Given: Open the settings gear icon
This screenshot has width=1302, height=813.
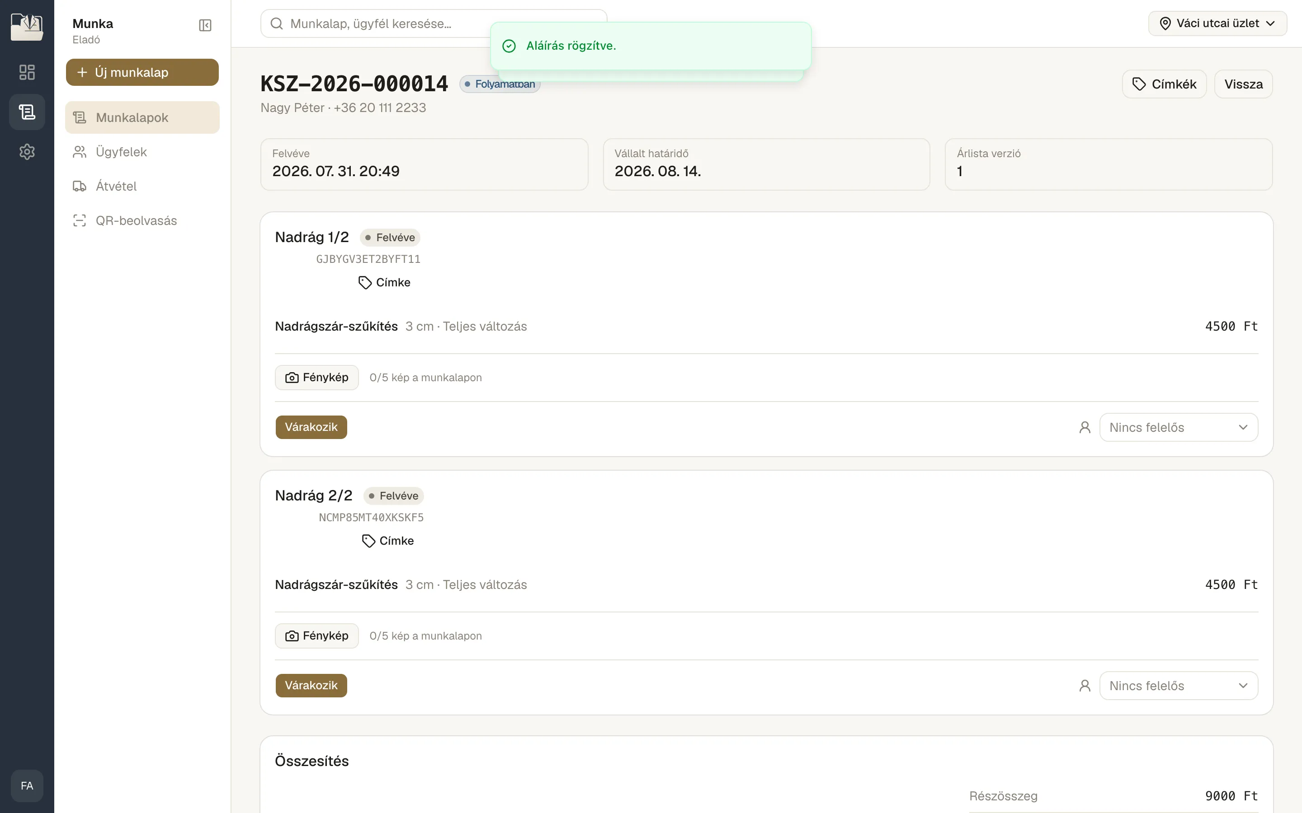Looking at the screenshot, I should pos(27,152).
